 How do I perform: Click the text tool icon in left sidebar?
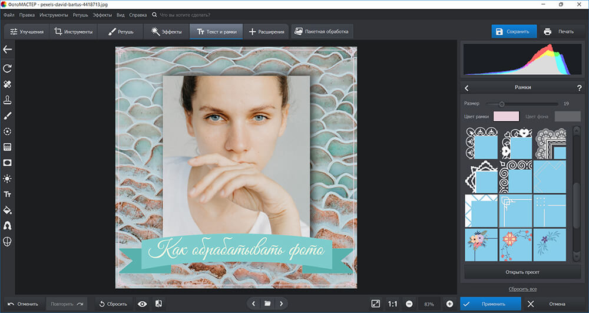pyautogui.click(x=8, y=194)
